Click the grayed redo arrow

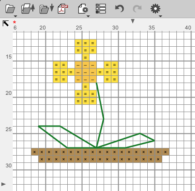pyautogui.click(x=137, y=9)
